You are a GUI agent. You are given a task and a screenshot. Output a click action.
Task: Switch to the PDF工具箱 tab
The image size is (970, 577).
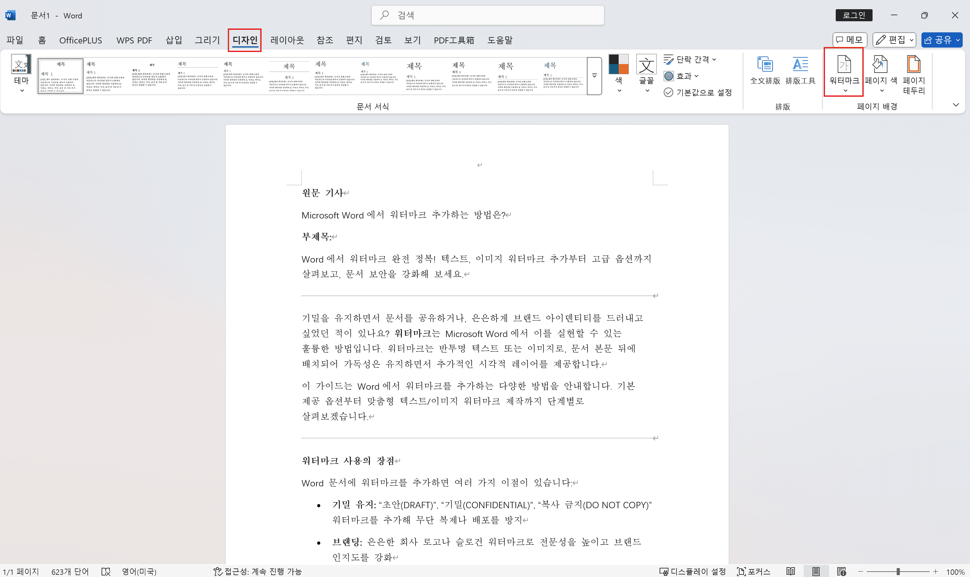454,40
